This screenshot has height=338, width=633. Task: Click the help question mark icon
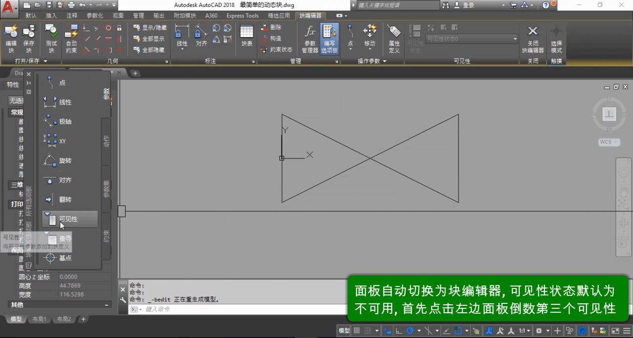(x=545, y=5)
